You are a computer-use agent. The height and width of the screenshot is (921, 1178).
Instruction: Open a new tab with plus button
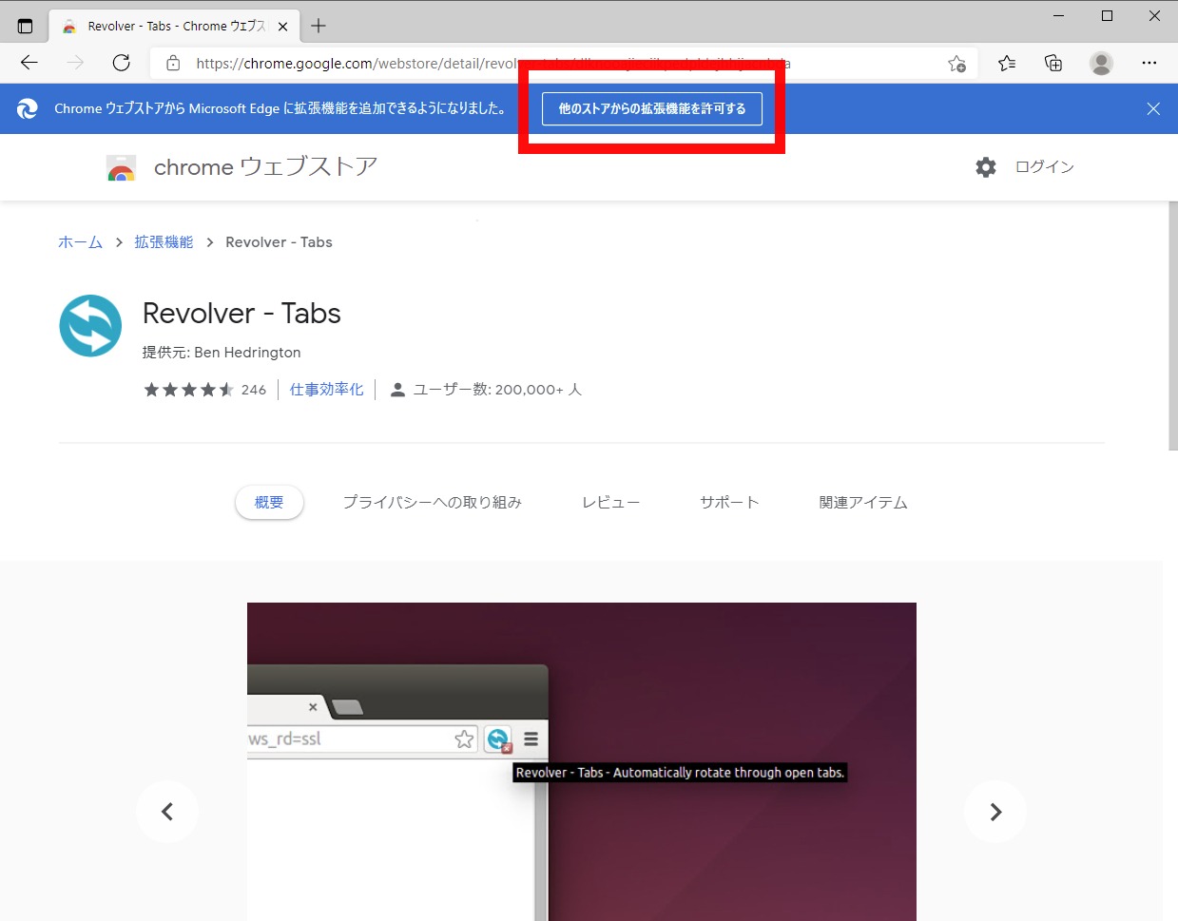(319, 26)
